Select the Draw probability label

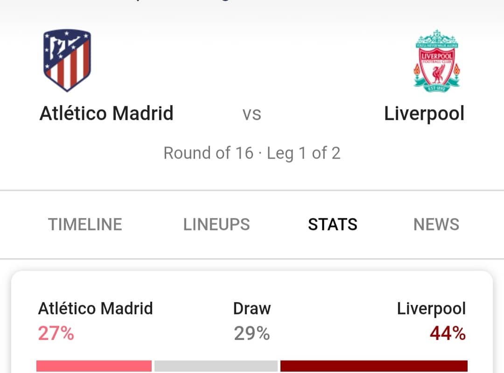click(252, 309)
